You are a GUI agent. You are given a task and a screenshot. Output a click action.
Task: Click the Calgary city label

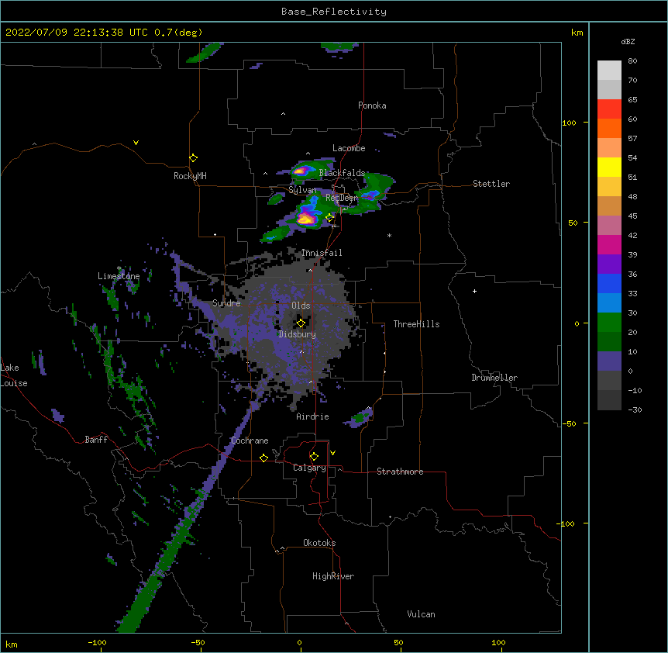click(x=309, y=468)
